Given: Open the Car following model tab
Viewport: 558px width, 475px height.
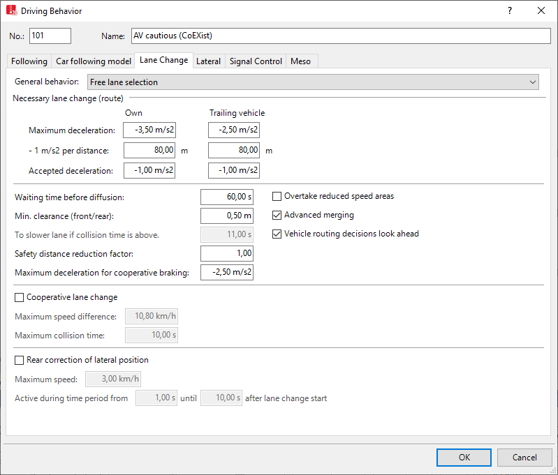Looking at the screenshot, I should (x=94, y=61).
